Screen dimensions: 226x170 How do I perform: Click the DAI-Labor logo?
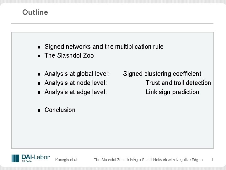(x=31, y=158)
